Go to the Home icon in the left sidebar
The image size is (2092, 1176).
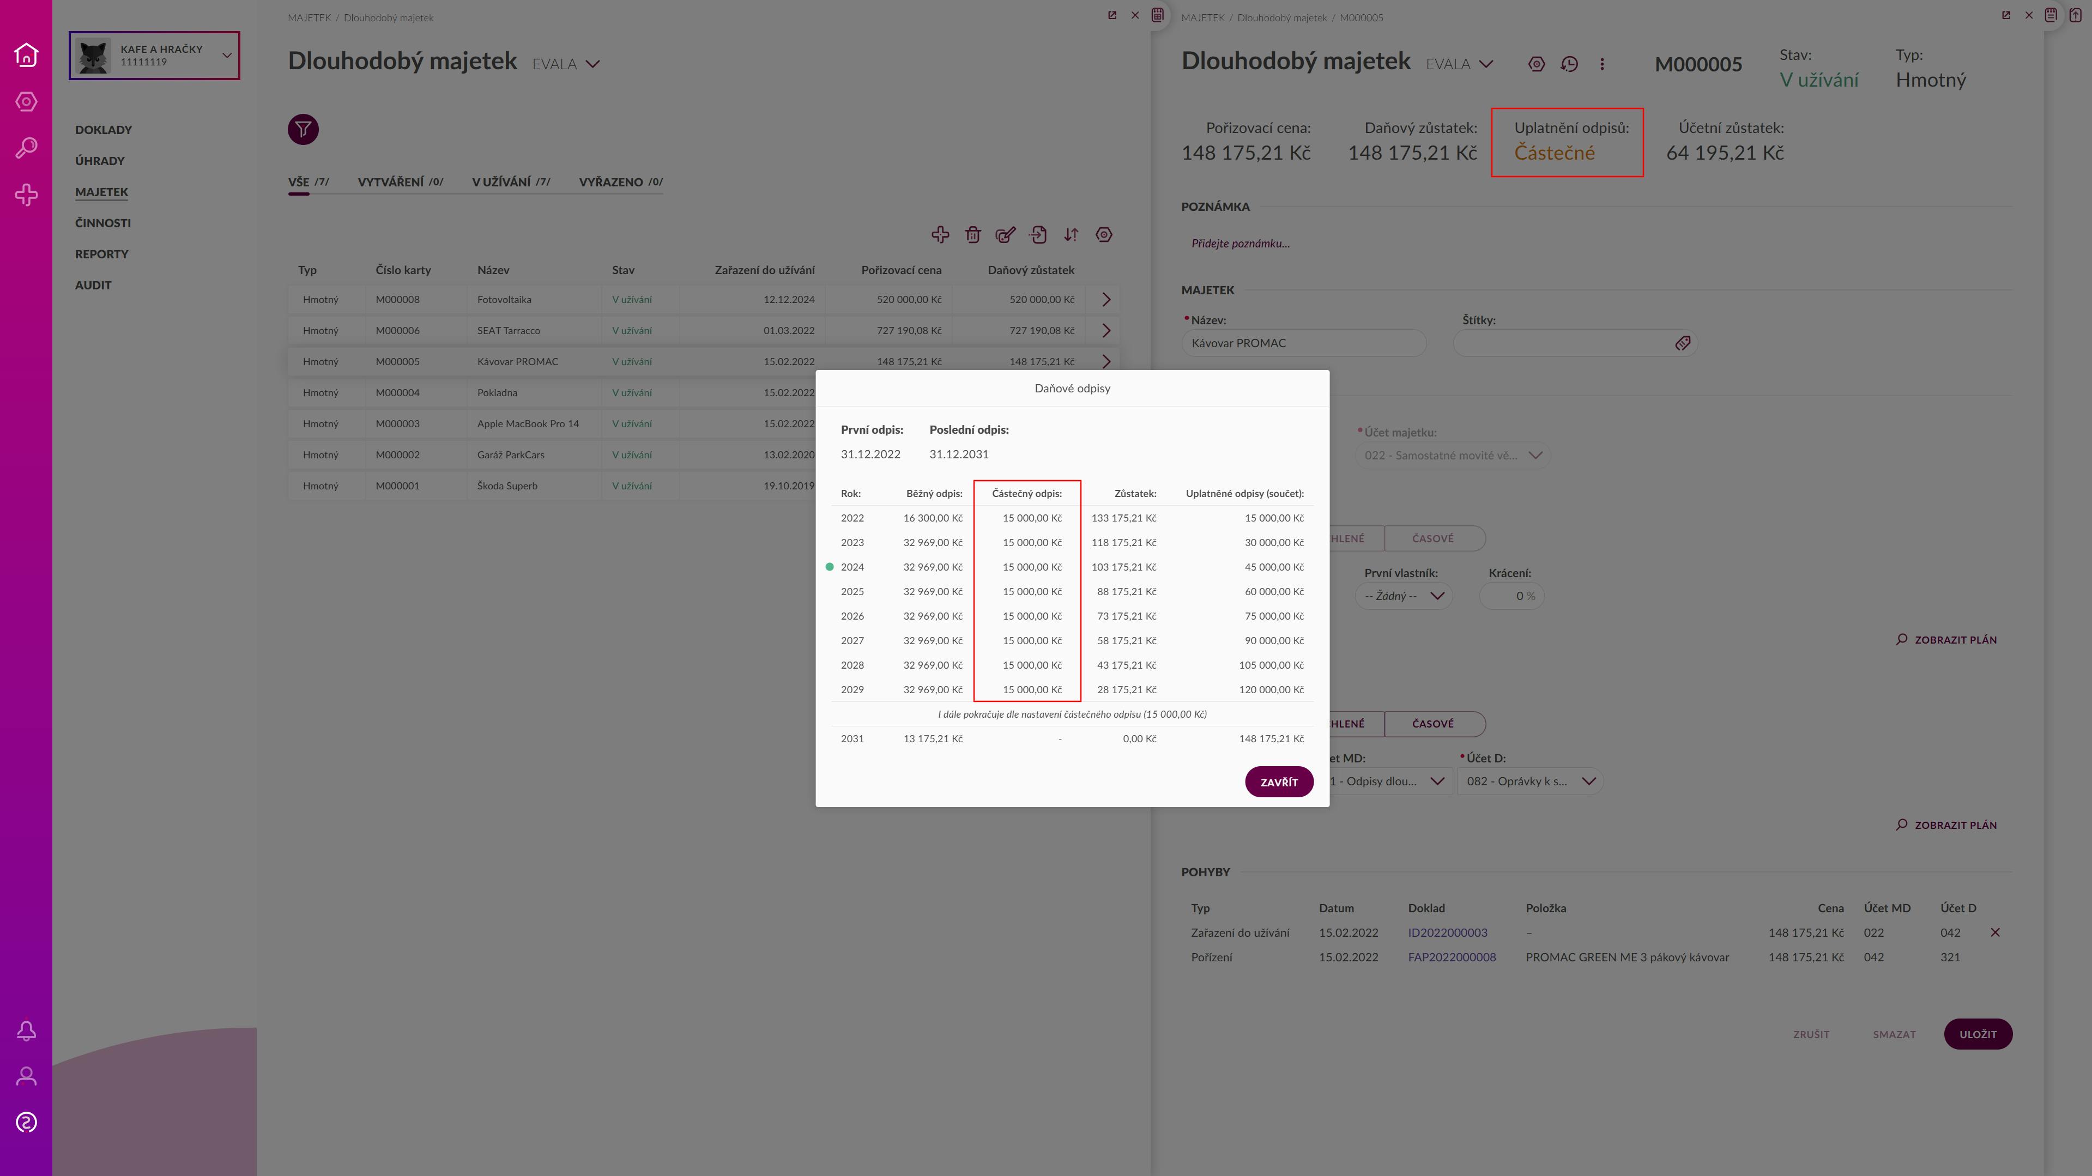pyautogui.click(x=26, y=54)
